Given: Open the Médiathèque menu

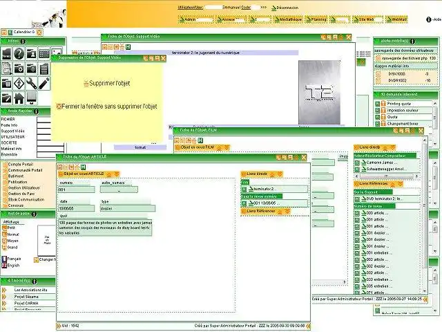Looking at the screenshot, I should (x=287, y=19).
